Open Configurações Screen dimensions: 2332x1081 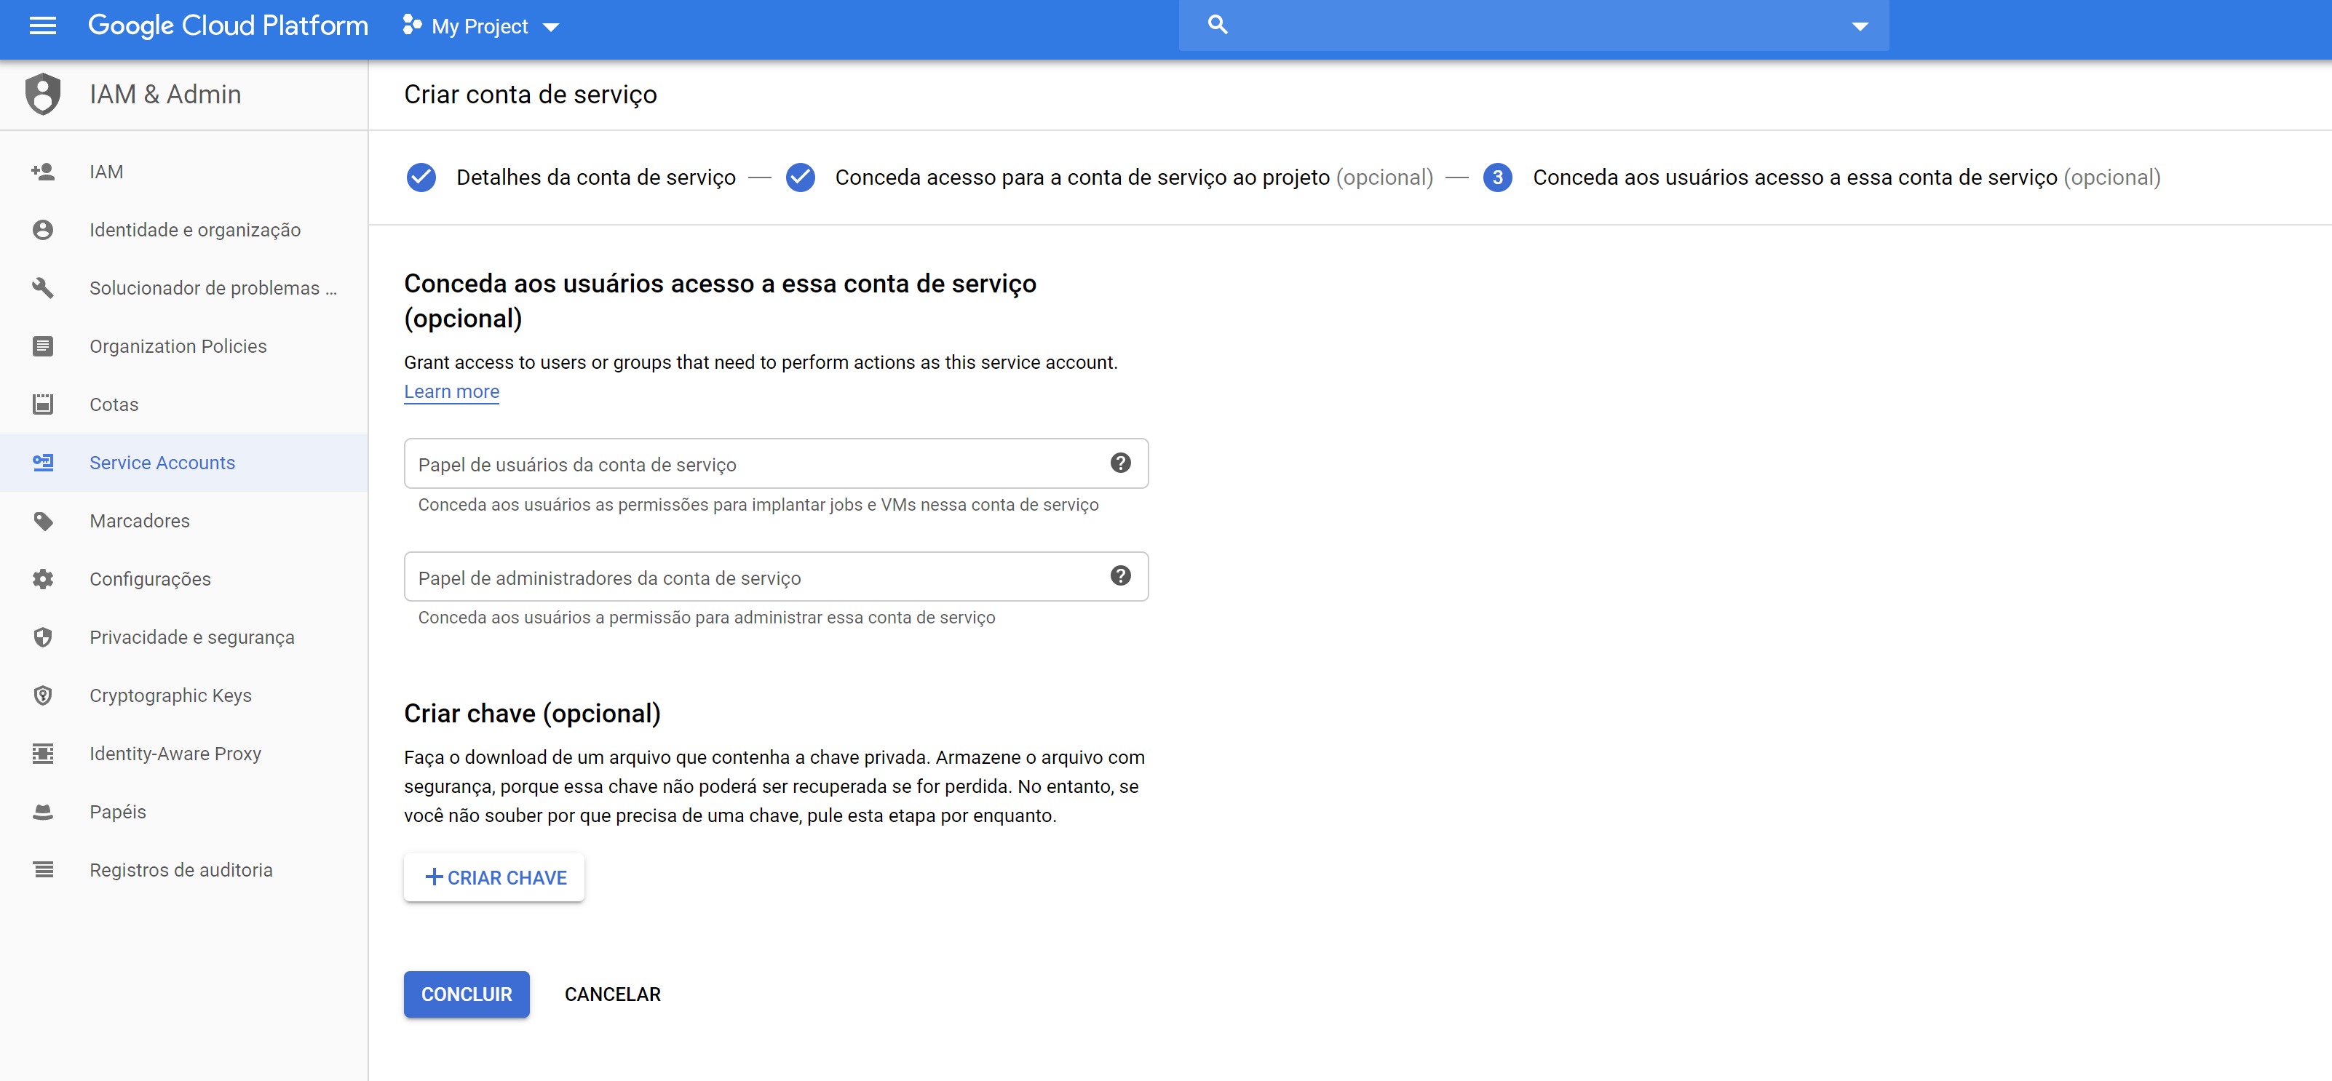coord(183,579)
